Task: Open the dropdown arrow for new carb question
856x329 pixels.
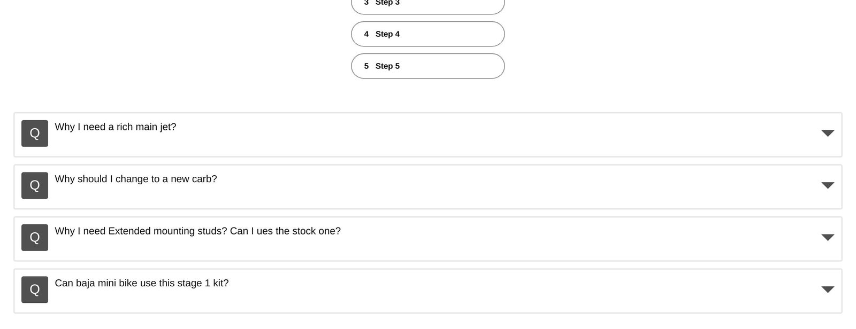Action: [828, 185]
